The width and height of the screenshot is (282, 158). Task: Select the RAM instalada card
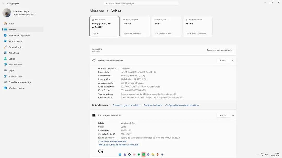click(136, 27)
